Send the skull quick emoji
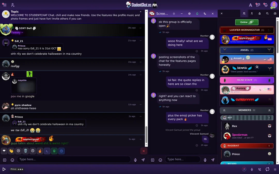 coord(26,151)
